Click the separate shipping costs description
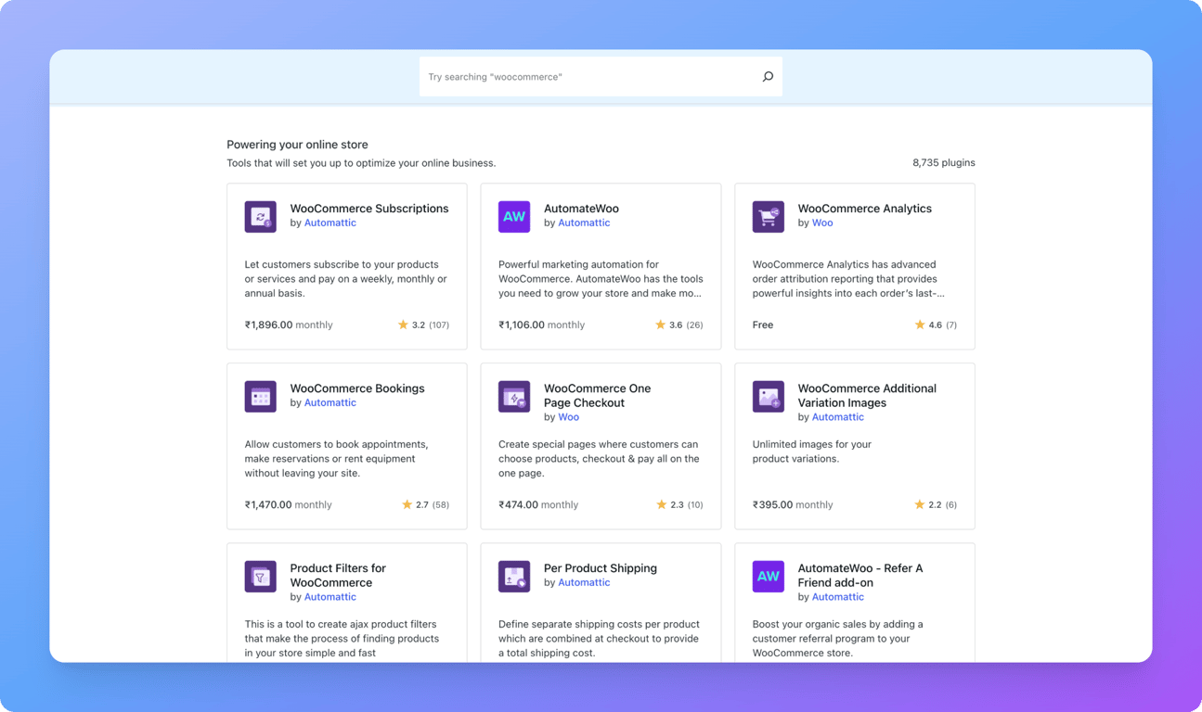The width and height of the screenshot is (1202, 712). click(x=599, y=639)
